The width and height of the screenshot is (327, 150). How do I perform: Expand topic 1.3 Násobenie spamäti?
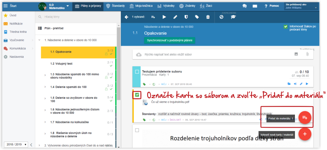click(45, 75)
